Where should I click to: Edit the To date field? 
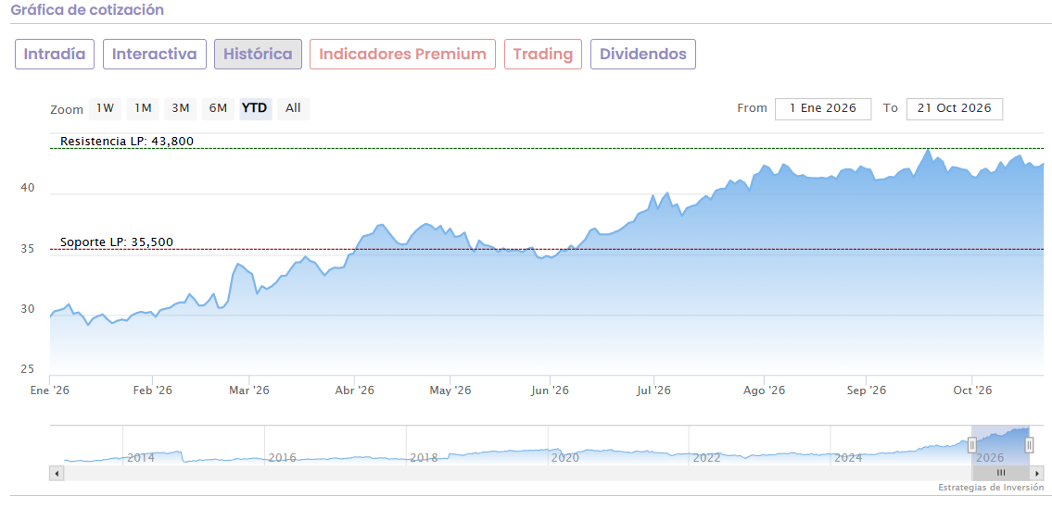[x=954, y=108]
